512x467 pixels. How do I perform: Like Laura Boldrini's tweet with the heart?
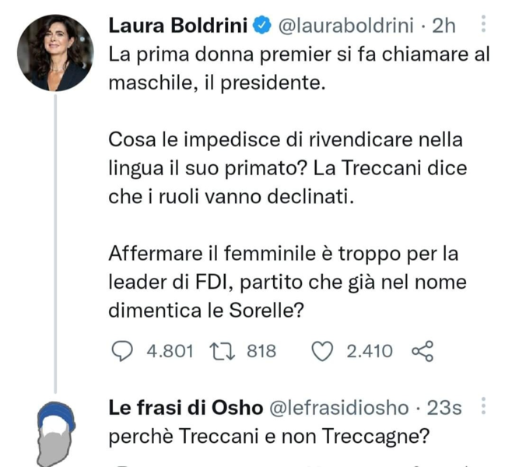point(322,352)
